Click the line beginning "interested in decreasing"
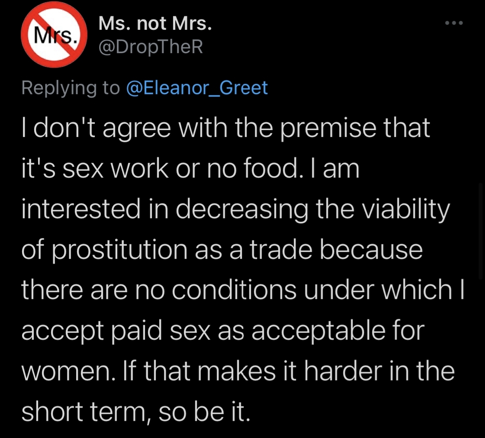485x438 pixels. pyautogui.click(x=236, y=209)
